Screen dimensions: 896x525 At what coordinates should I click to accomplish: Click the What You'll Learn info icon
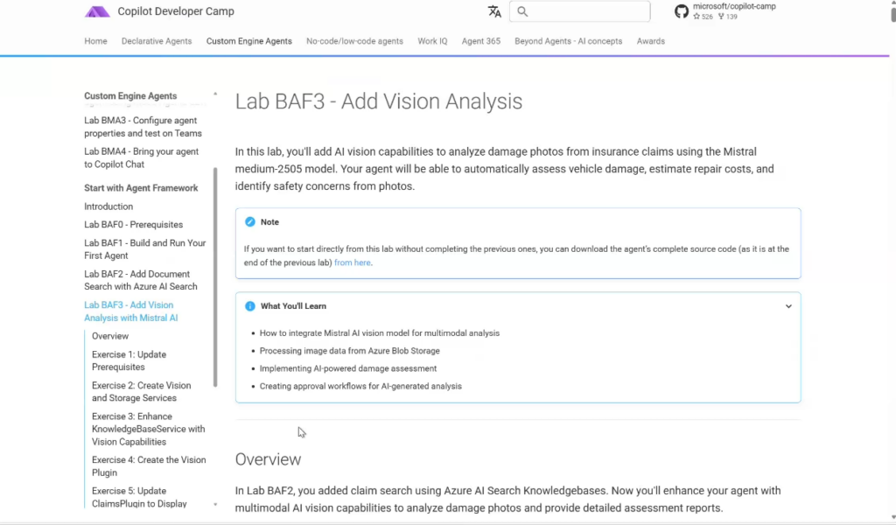click(250, 306)
